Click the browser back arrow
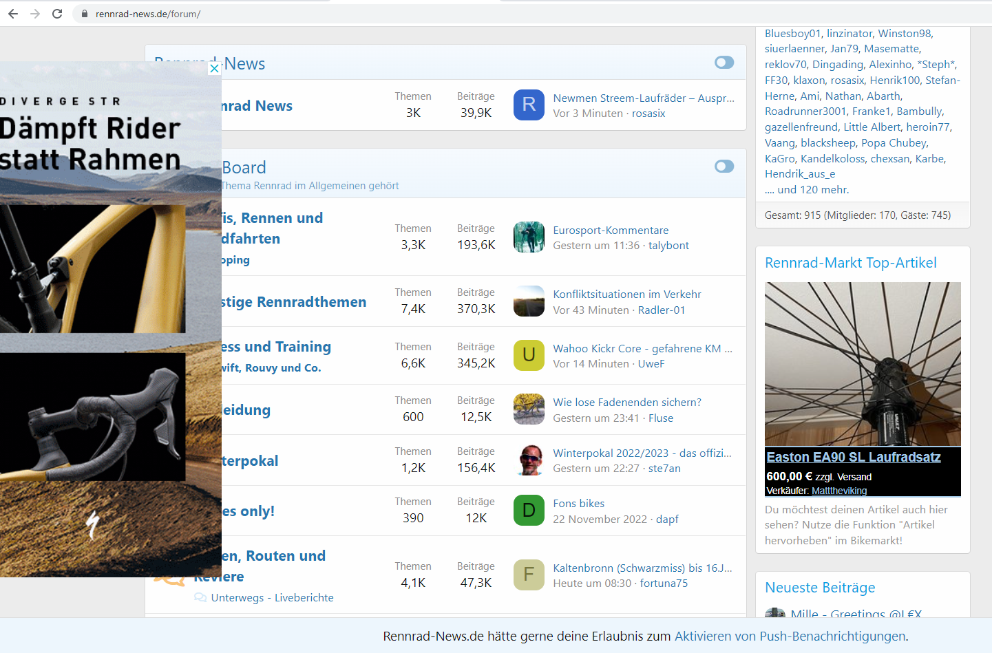The width and height of the screenshot is (992, 653). (x=13, y=14)
